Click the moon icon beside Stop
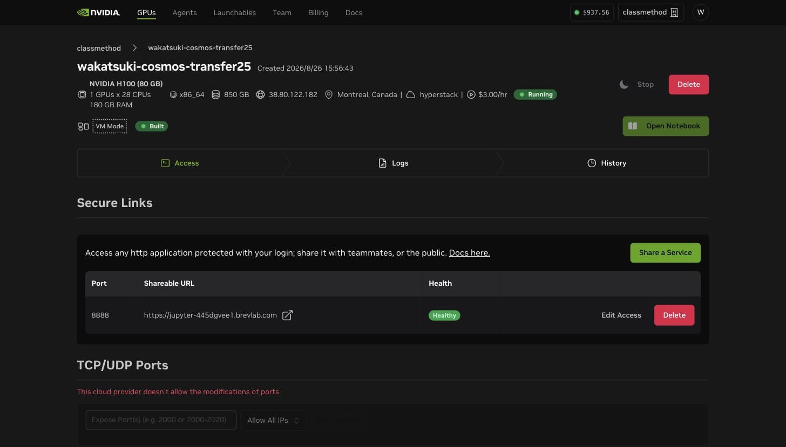The height and width of the screenshot is (447, 786). pos(624,84)
